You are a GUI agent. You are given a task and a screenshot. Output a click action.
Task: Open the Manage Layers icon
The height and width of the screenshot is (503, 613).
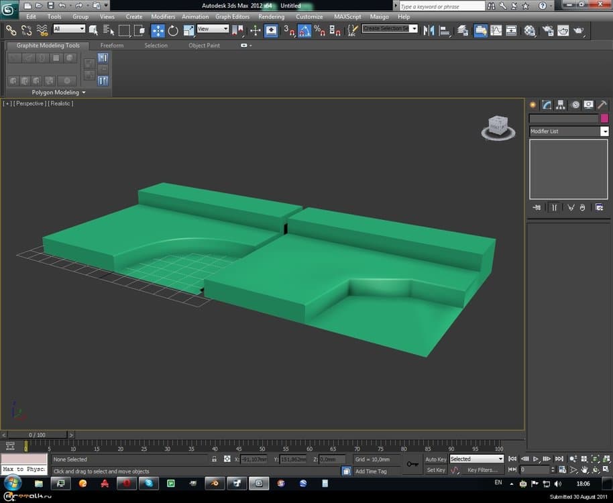(463, 30)
